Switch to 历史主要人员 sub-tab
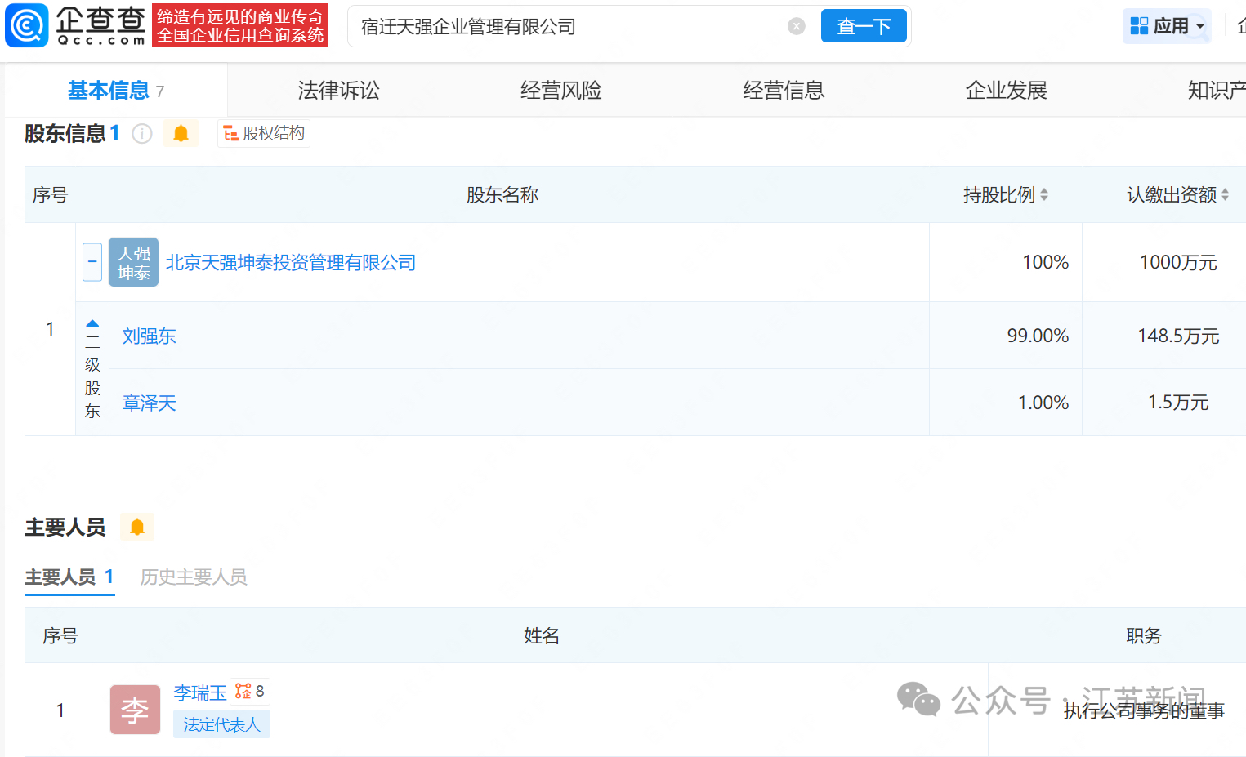 [x=194, y=577]
